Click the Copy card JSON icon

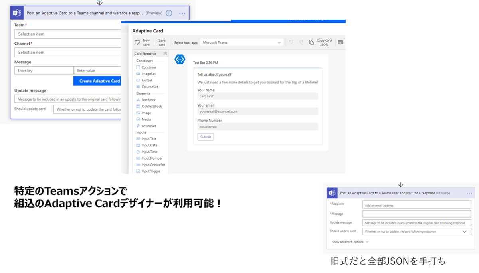(312, 42)
